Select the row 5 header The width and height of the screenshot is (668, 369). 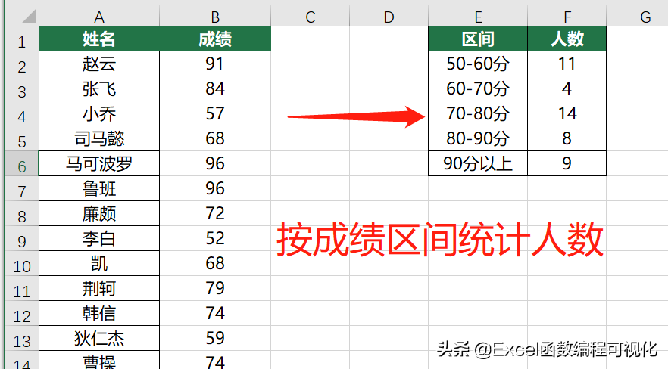pyautogui.click(x=22, y=138)
